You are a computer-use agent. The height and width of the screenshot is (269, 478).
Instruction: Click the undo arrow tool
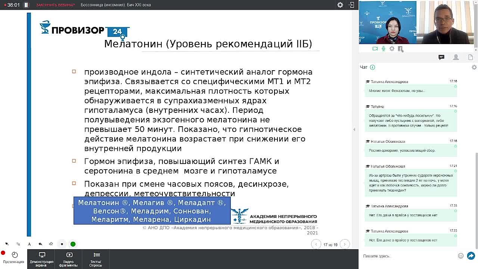point(40,244)
